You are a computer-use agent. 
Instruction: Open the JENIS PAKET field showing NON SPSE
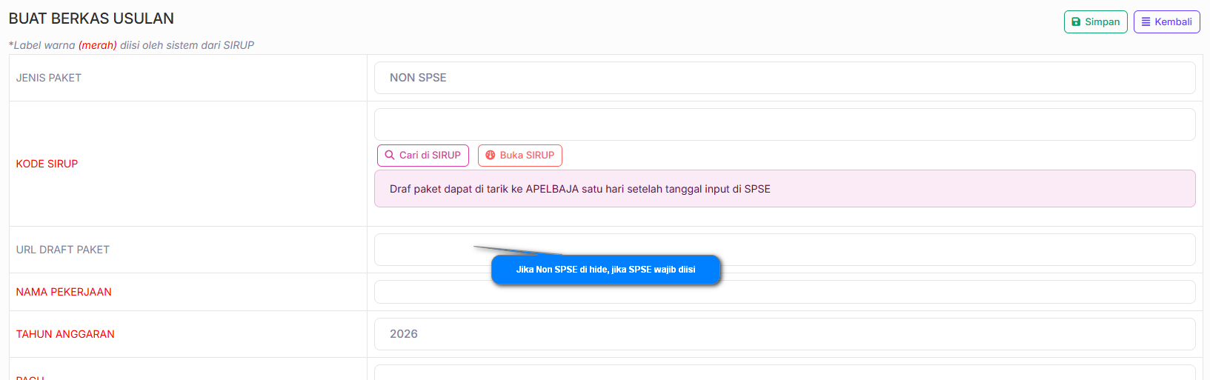point(784,78)
